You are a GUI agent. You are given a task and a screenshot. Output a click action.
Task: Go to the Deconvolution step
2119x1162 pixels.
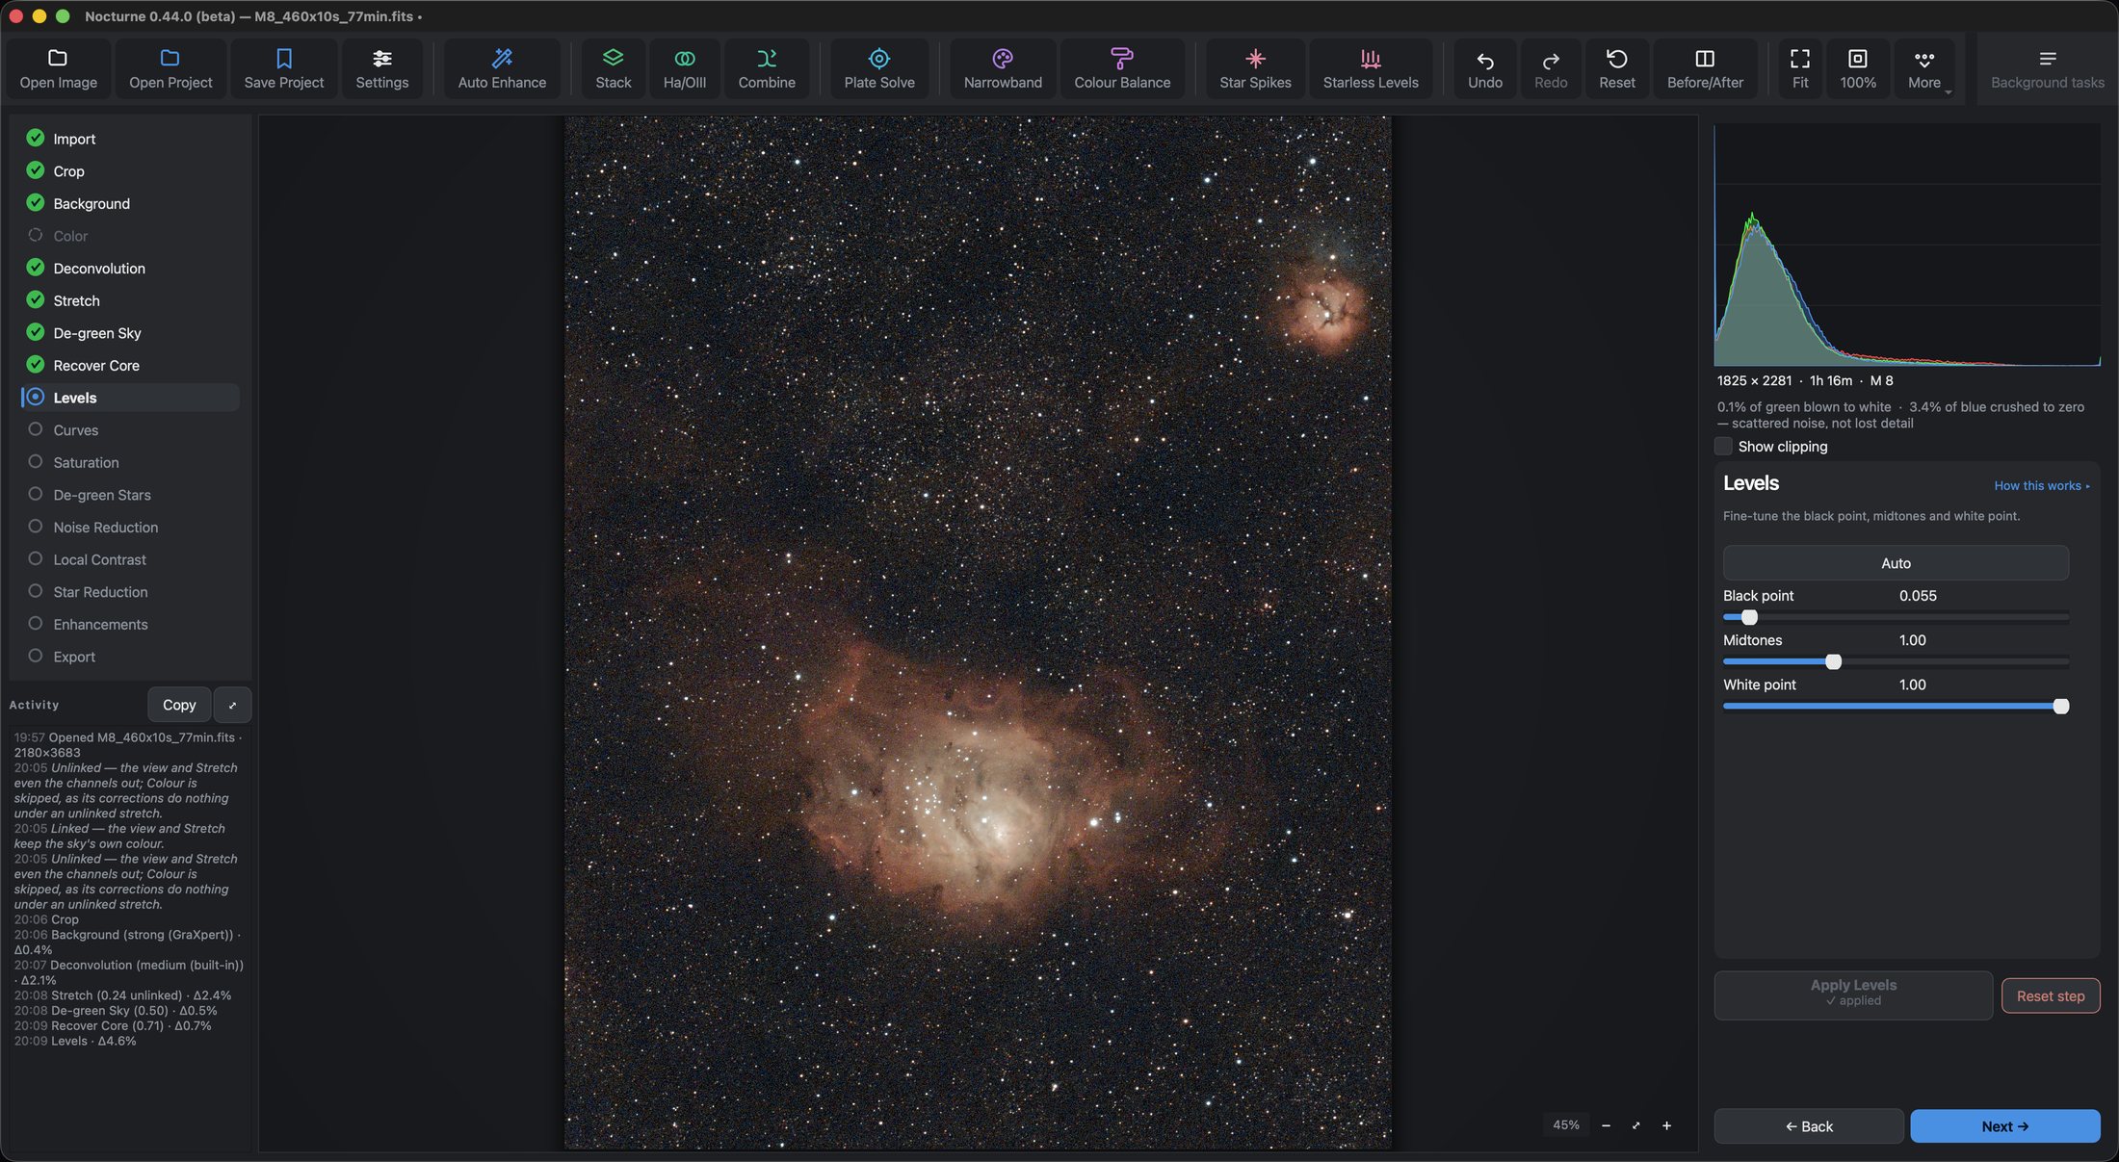click(130, 269)
